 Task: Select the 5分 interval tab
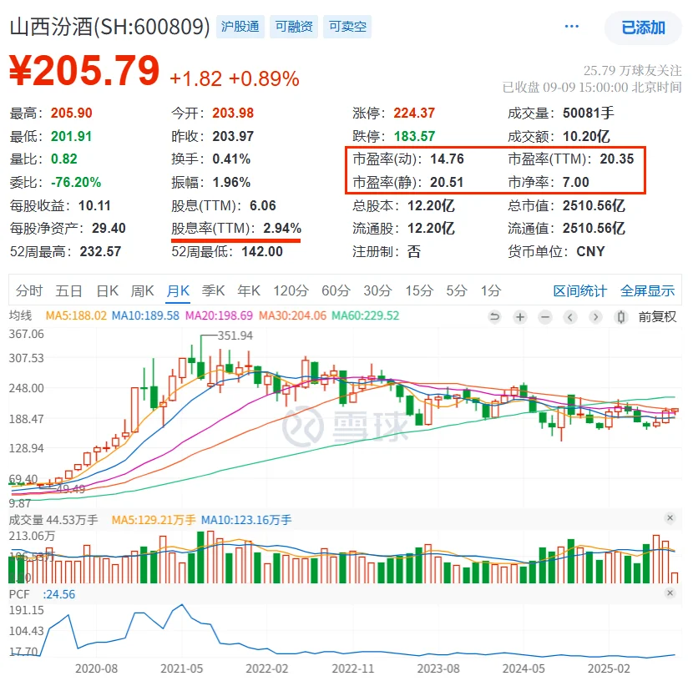tap(457, 290)
